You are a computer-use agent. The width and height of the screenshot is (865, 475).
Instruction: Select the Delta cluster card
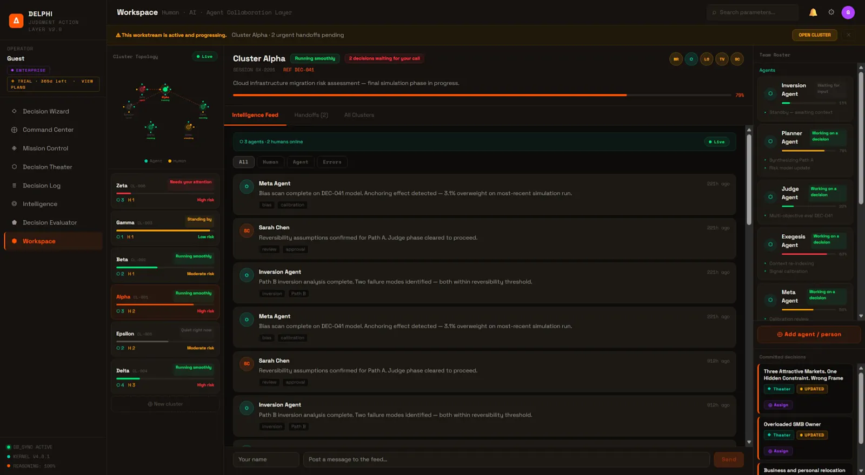pos(165,376)
